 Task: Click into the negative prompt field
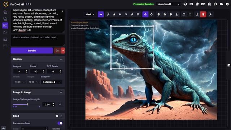point(38,40)
